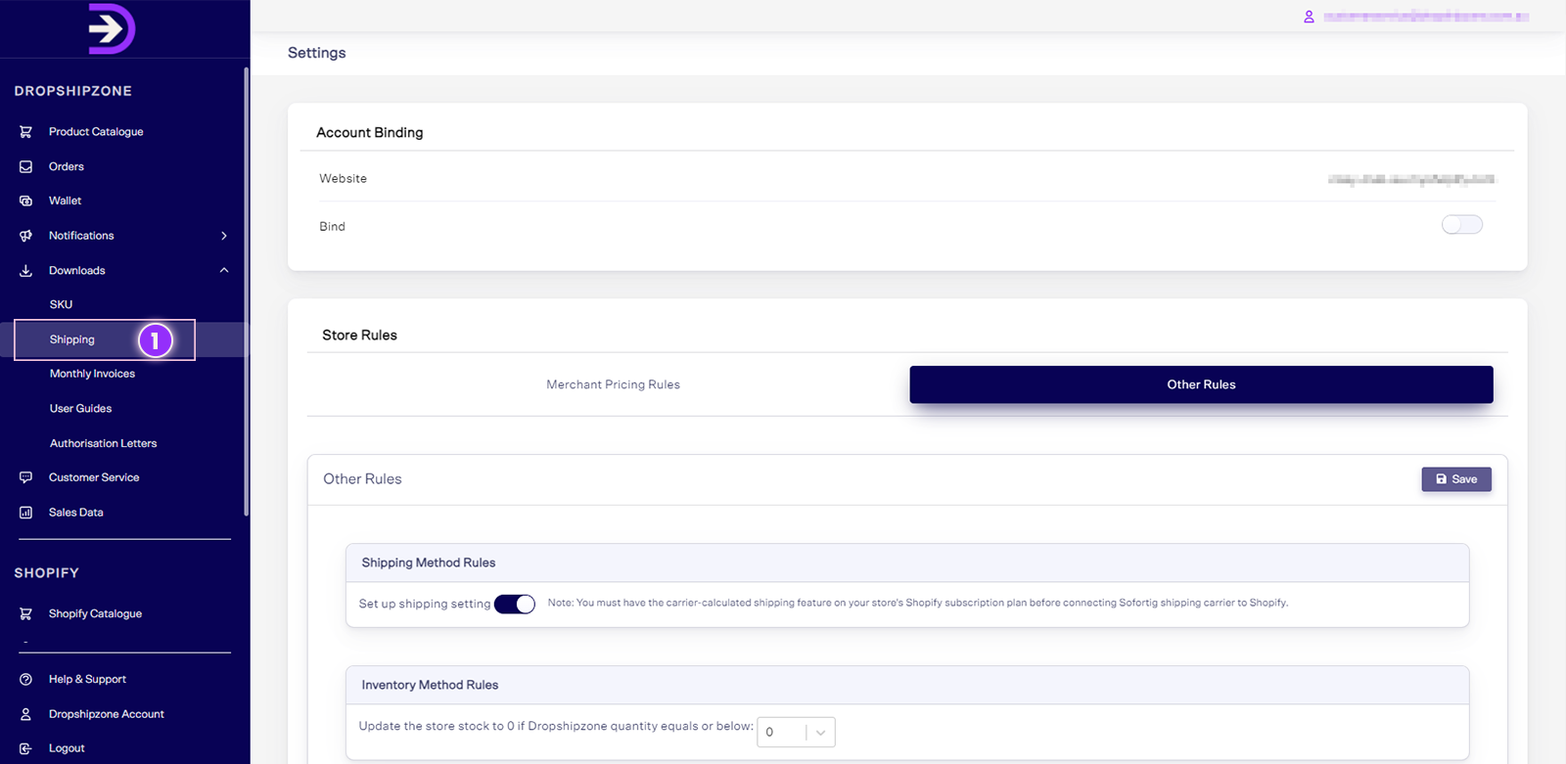
Task: Click the Product Catalogue cart icon
Action: click(26, 132)
